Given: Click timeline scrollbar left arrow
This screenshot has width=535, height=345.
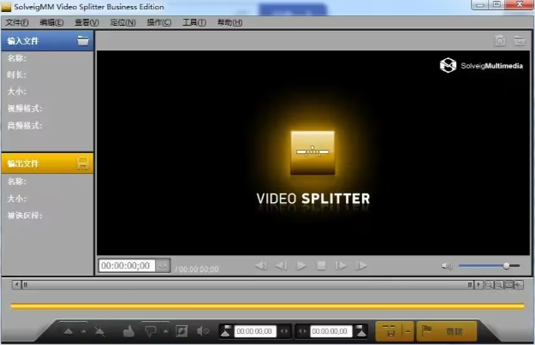Looking at the screenshot, I should coord(16,284).
